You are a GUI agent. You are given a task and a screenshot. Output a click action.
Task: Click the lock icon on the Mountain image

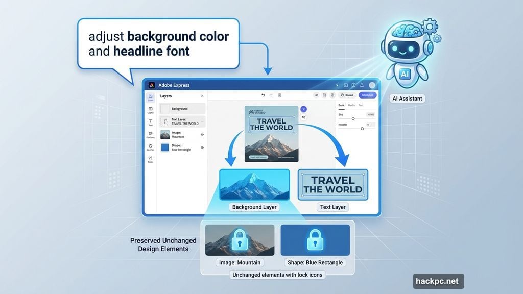pyautogui.click(x=239, y=238)
